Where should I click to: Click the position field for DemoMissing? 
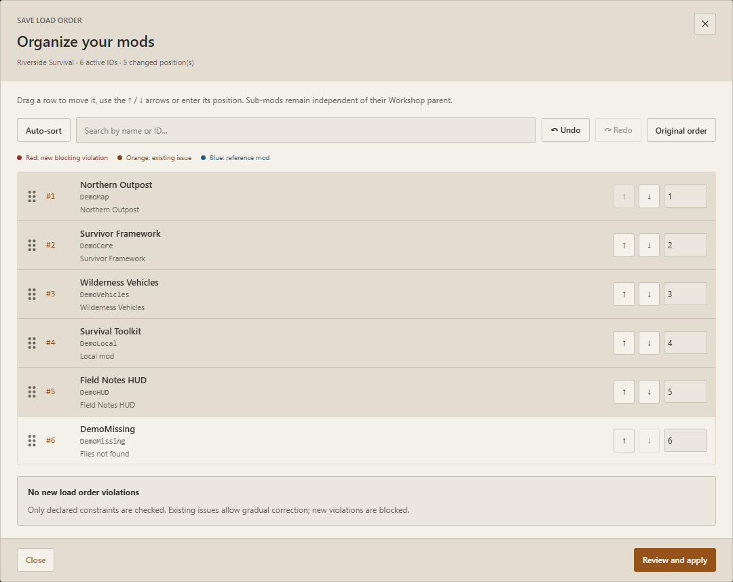(685, 440)
